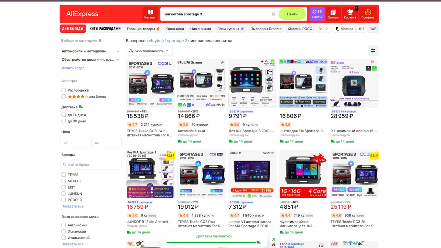Open Одна цена tab

[x=175, y=29]
